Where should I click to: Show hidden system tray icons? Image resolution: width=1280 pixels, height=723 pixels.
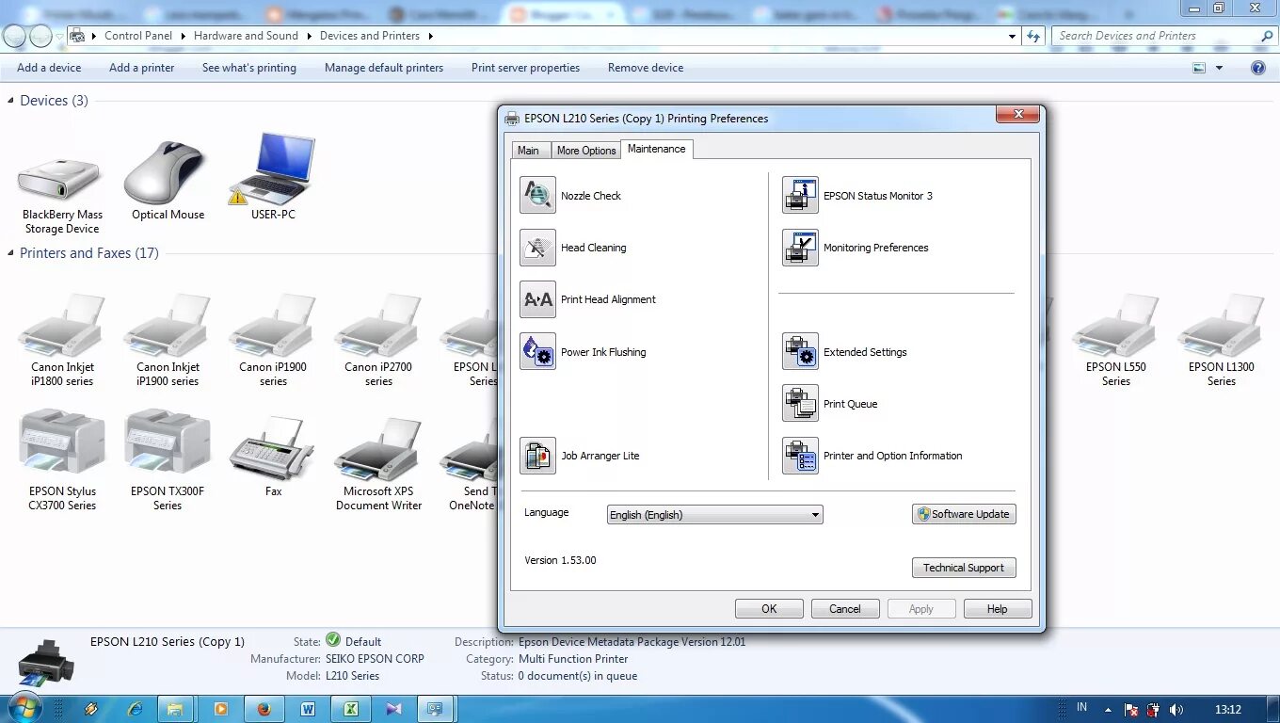pos(1108,710)
